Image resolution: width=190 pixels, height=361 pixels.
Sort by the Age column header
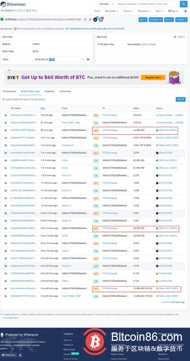click(x=43, y=108)
